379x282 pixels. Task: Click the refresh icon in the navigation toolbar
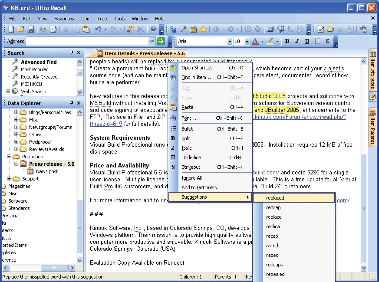(x=258, y=29)
